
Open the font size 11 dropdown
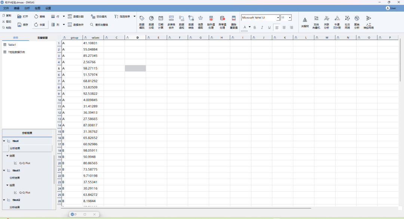pos(290,18)
